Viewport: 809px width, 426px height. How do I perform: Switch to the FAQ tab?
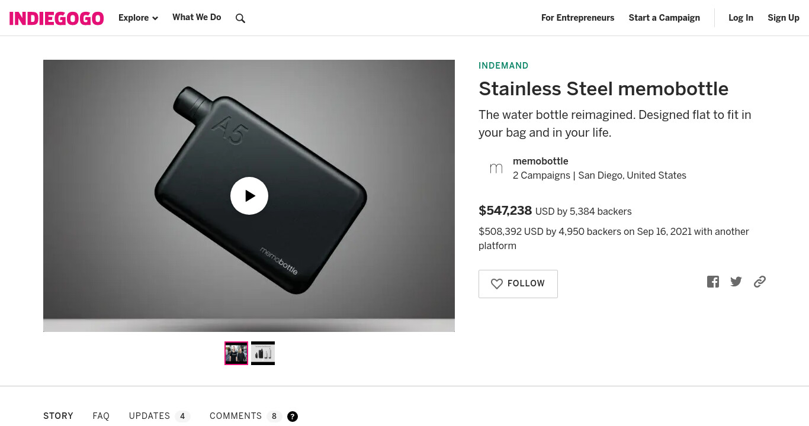pos(101,416)
